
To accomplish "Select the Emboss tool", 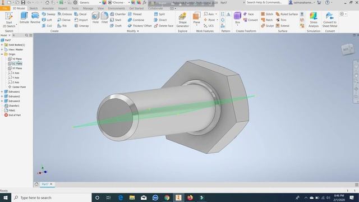I will (65, 14).
